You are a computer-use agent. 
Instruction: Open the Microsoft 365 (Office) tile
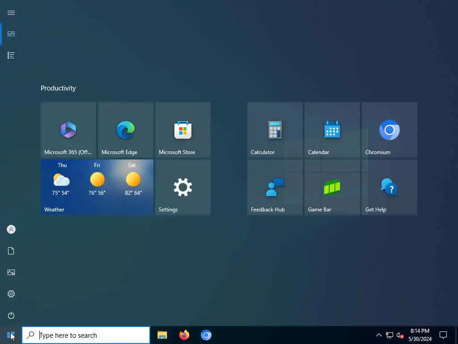click(68, 130)
